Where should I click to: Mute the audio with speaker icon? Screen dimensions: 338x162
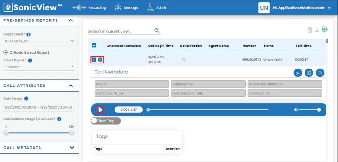point(296,110)
